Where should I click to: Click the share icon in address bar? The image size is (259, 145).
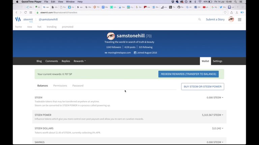(232, 12)
